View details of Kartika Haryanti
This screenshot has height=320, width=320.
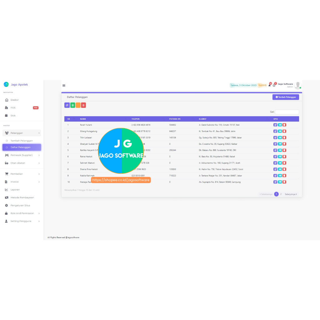tap(280, 150)
